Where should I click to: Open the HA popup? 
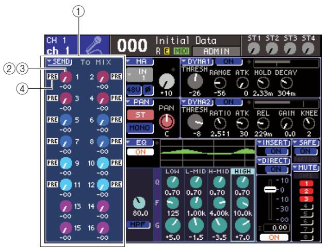coord(140,61)
